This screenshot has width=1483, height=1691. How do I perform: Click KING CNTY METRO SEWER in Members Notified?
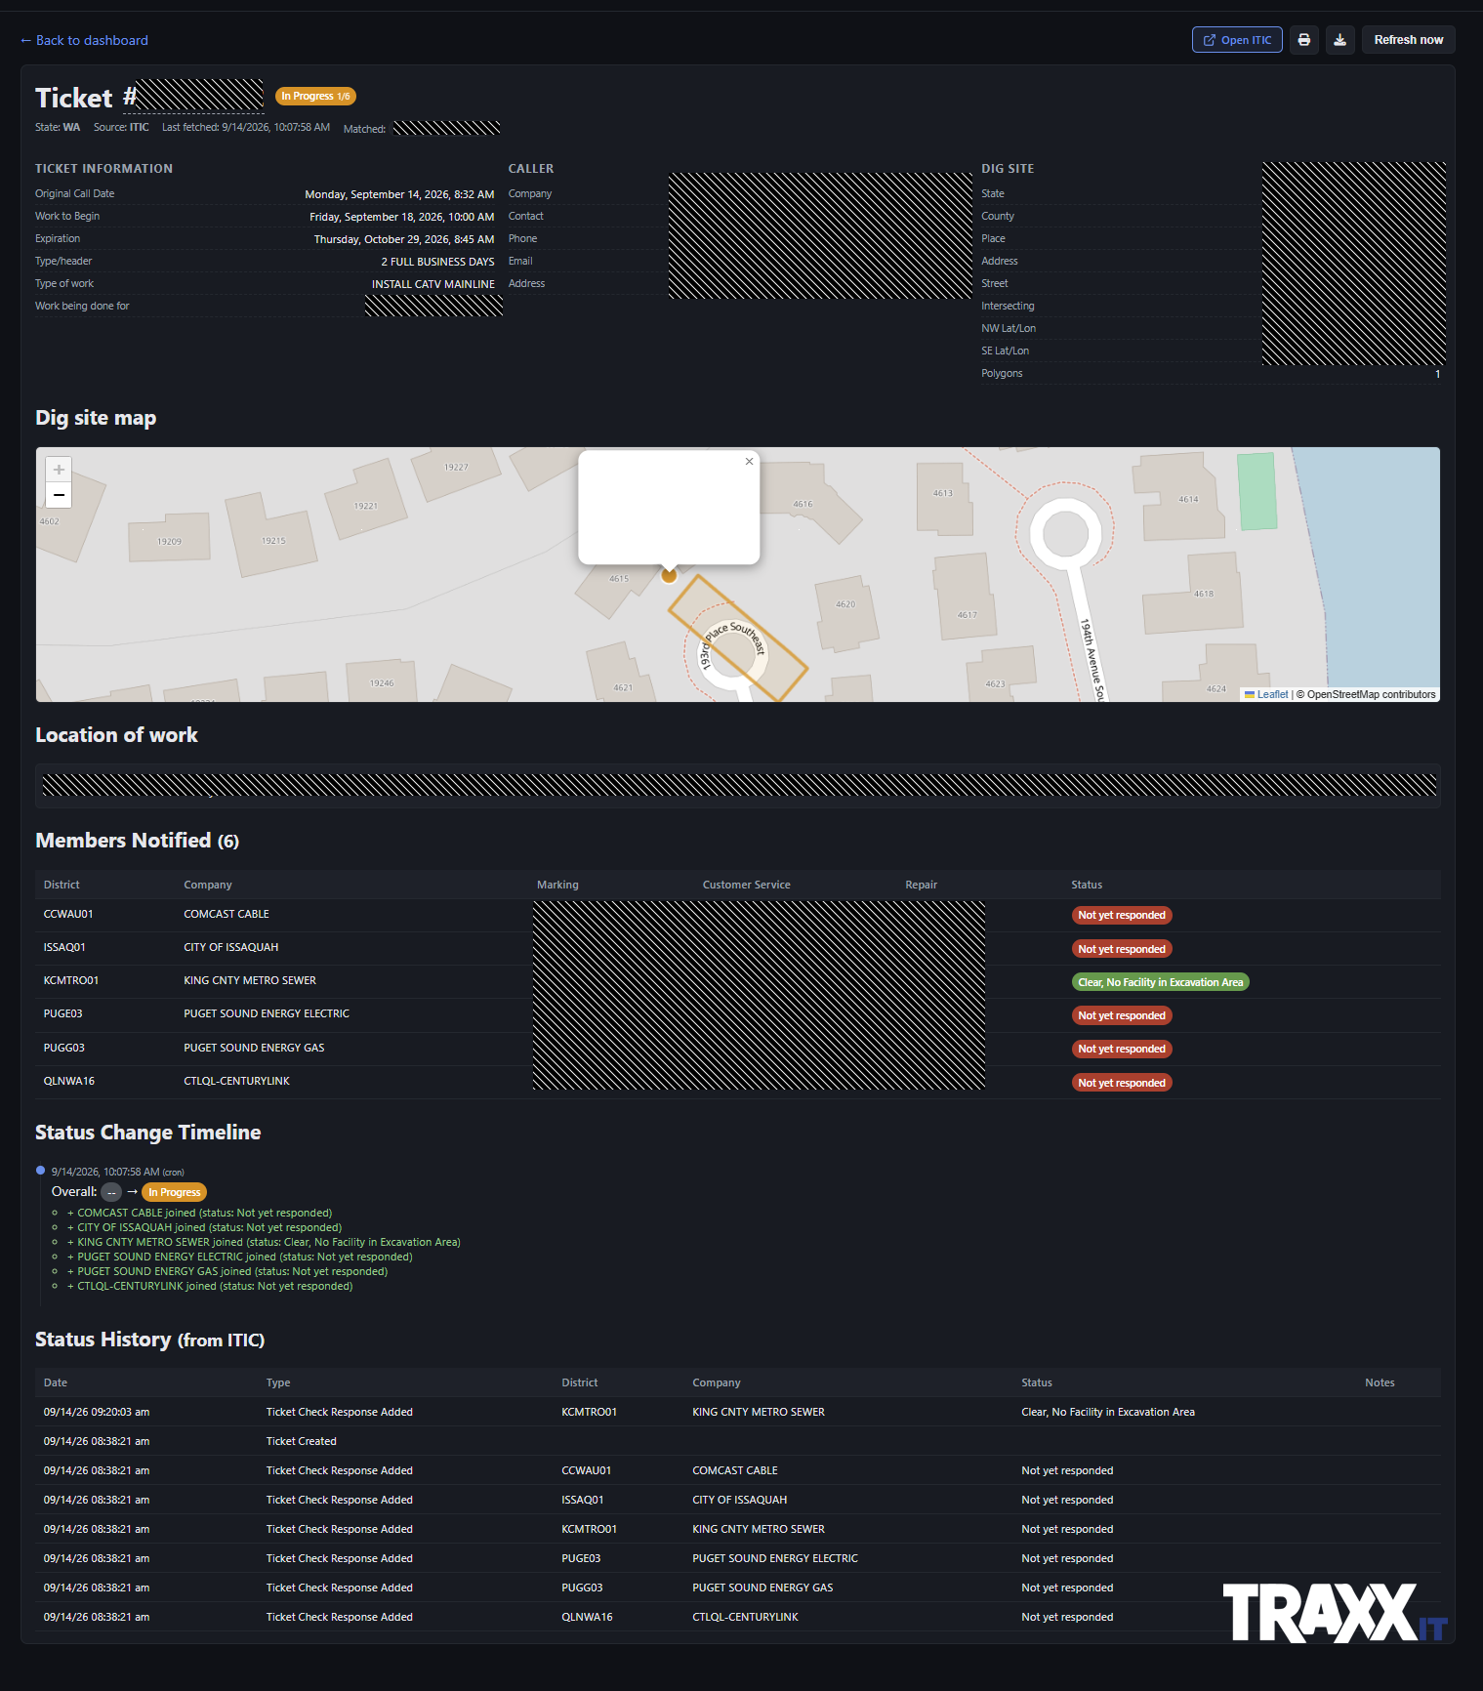[x=250, y=980]
